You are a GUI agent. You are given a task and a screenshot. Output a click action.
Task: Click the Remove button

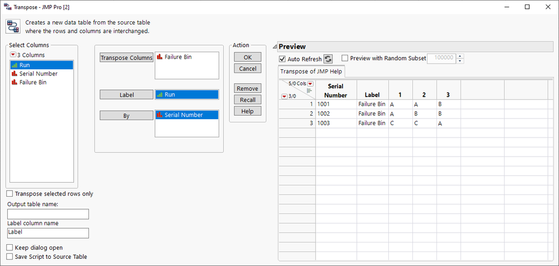[247, 88]
